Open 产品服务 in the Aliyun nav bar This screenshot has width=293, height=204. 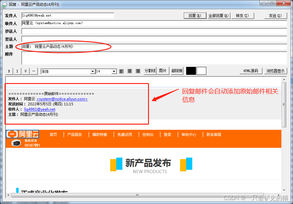point(74,135)
